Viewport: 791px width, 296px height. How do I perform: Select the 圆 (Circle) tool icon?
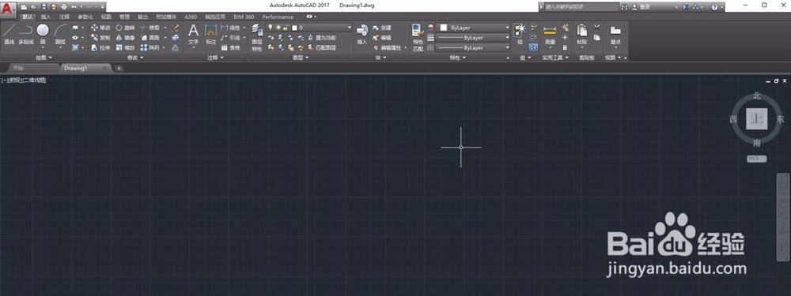pos(43,30)
